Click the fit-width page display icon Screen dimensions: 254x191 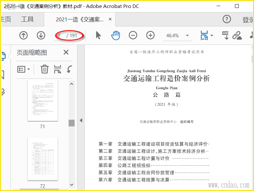coord(204,35)
